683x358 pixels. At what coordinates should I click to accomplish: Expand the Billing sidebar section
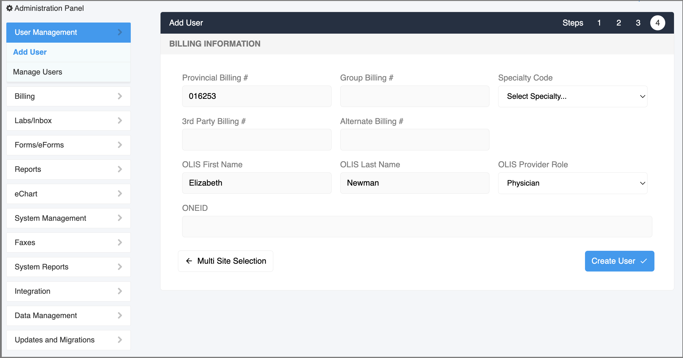[x=69, y=96]
